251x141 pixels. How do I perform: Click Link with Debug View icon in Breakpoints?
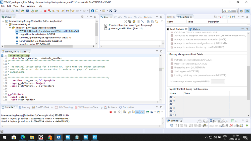click(x=157, y=22)
